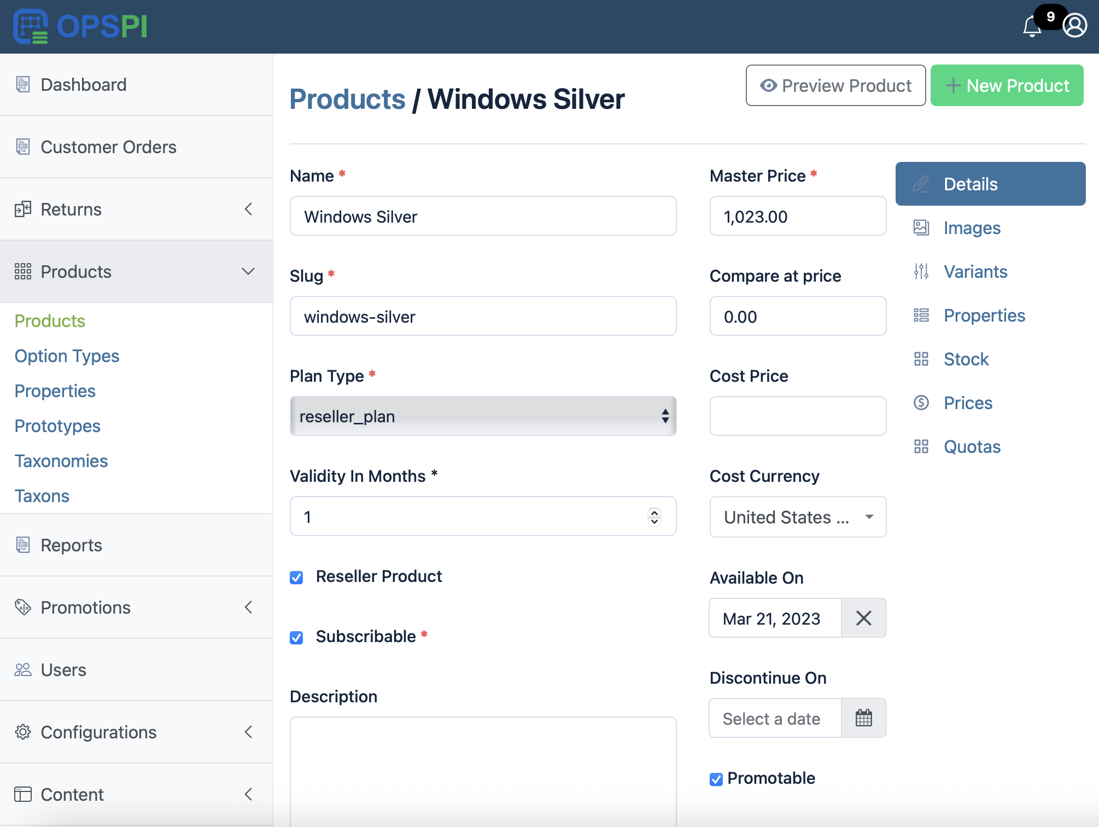Expand the Configurations menu chevron
Viewport: 1099px width, 827px height.
(x=249, y=732)
